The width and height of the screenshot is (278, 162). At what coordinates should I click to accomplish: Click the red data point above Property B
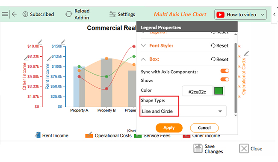[x=106, y=89]
